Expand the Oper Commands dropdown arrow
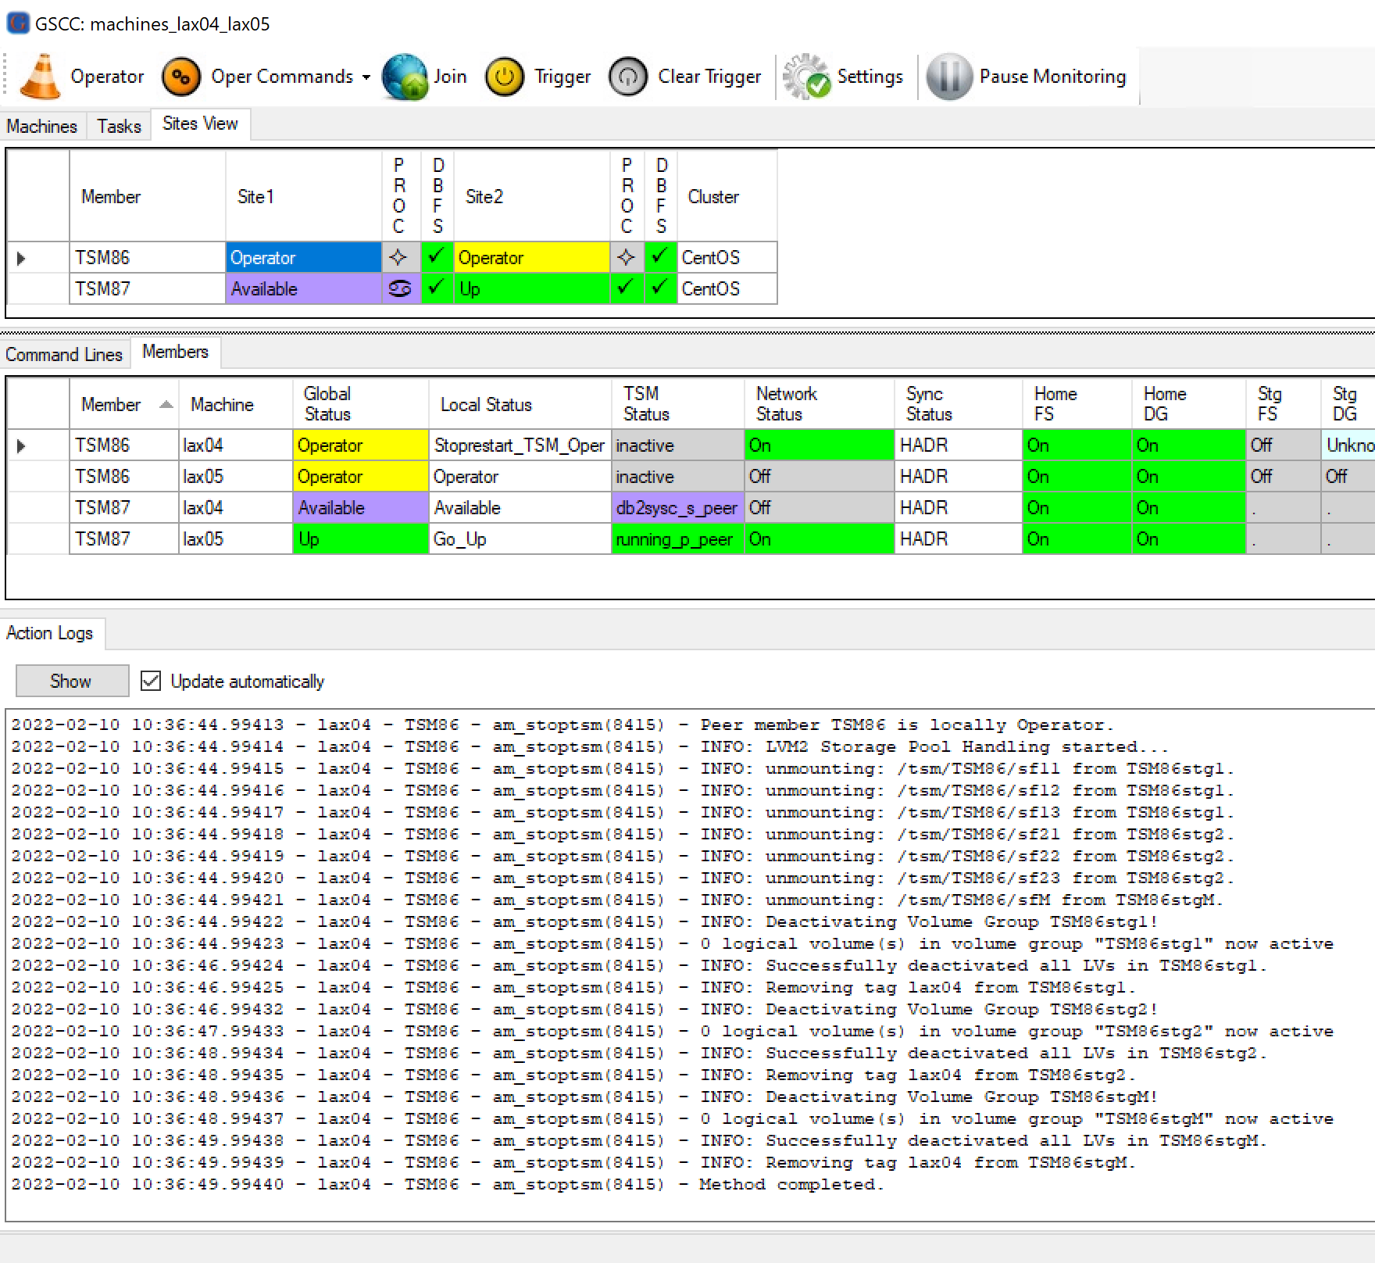1375x1263 pixels. click(366, 77)
